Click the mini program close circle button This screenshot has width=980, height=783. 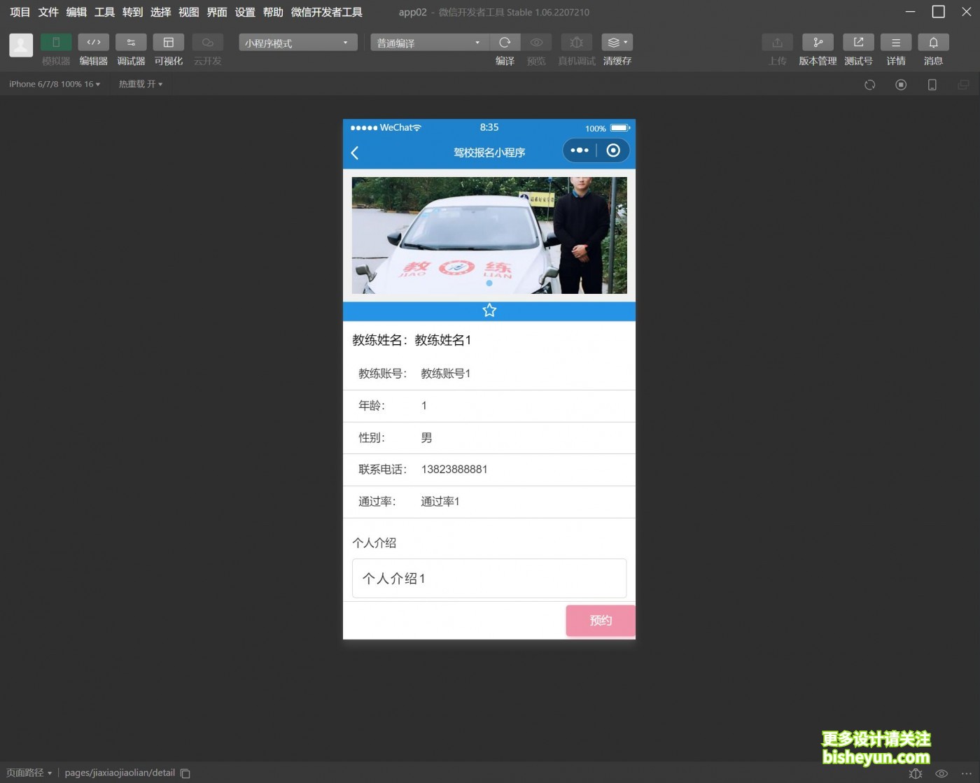(x=613, y=150)
